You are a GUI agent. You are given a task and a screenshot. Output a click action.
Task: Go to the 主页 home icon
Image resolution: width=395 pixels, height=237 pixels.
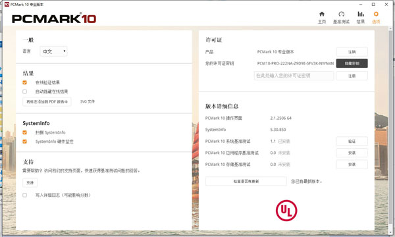tap(322, 17)
